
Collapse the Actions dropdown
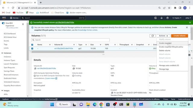point(163,36)
